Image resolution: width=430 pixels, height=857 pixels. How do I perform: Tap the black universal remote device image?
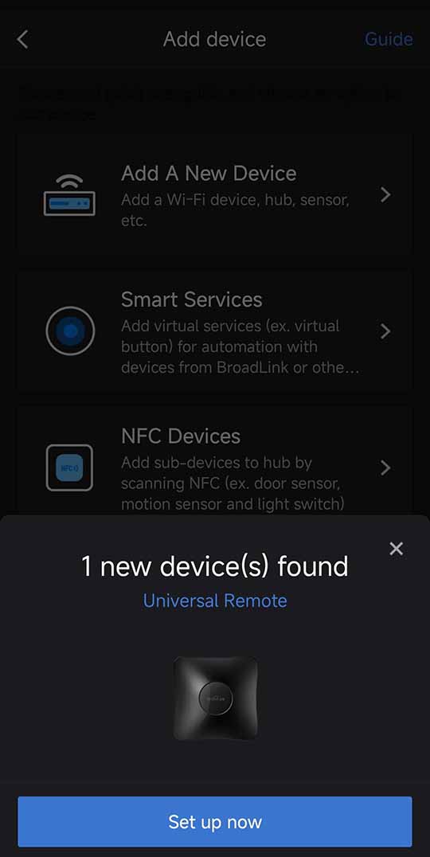coord(215,699)
